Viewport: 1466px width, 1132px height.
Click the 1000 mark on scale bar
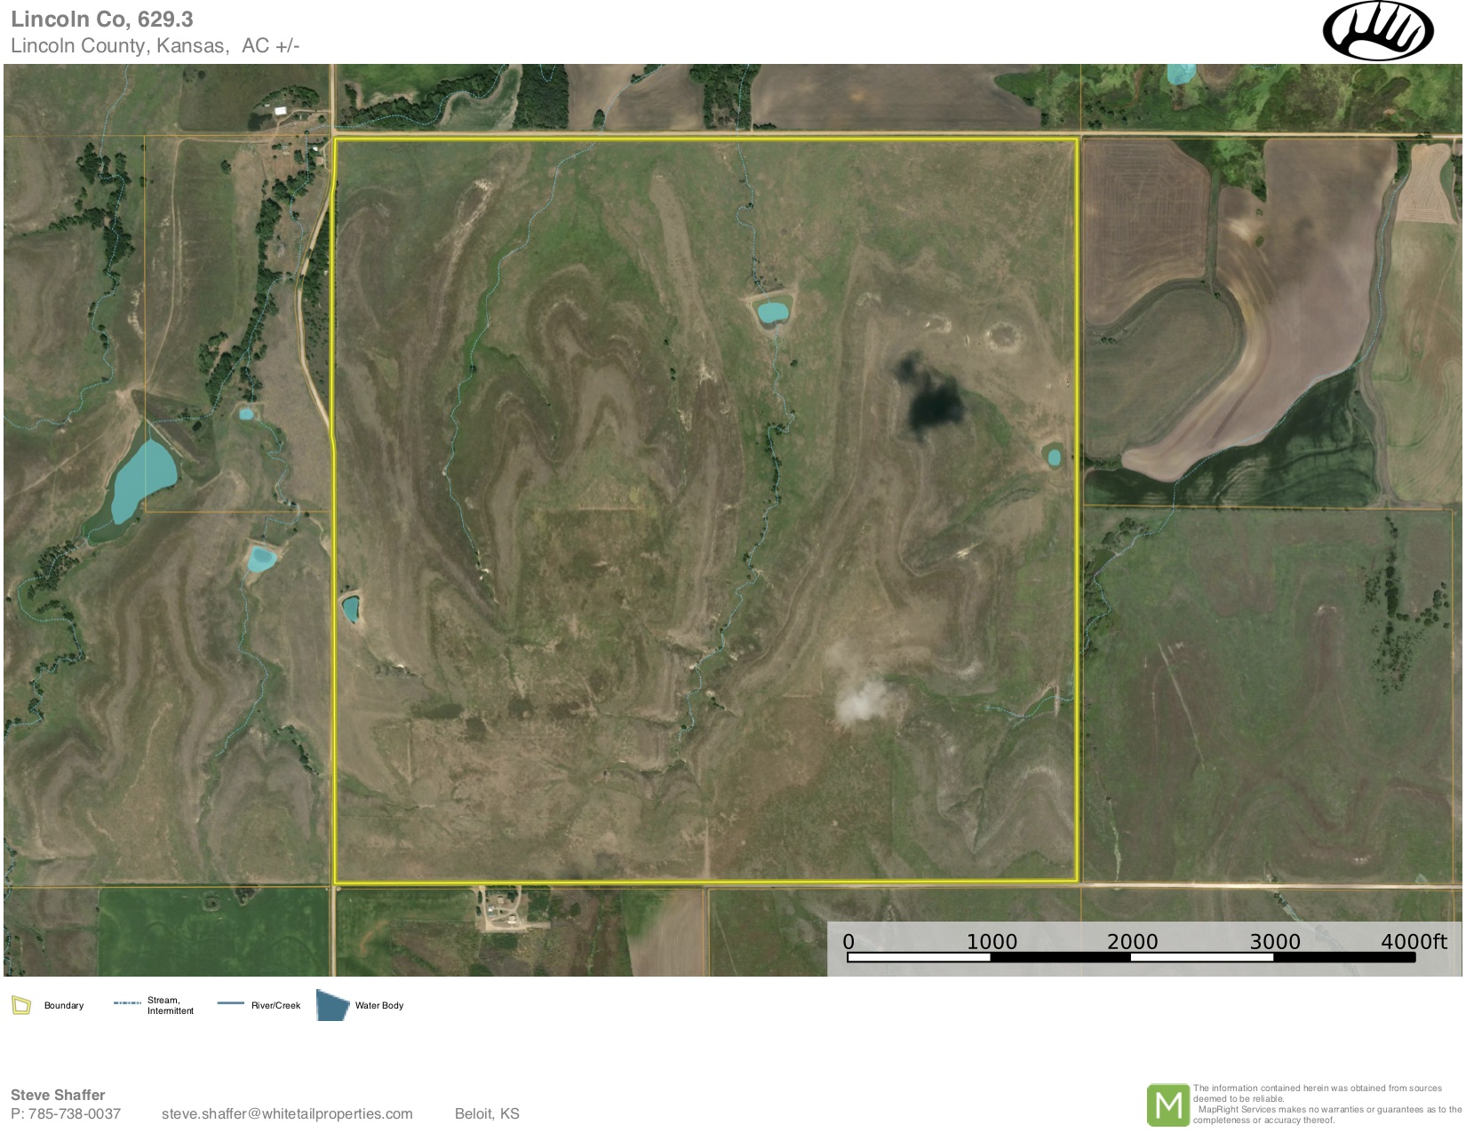(992, 942)
